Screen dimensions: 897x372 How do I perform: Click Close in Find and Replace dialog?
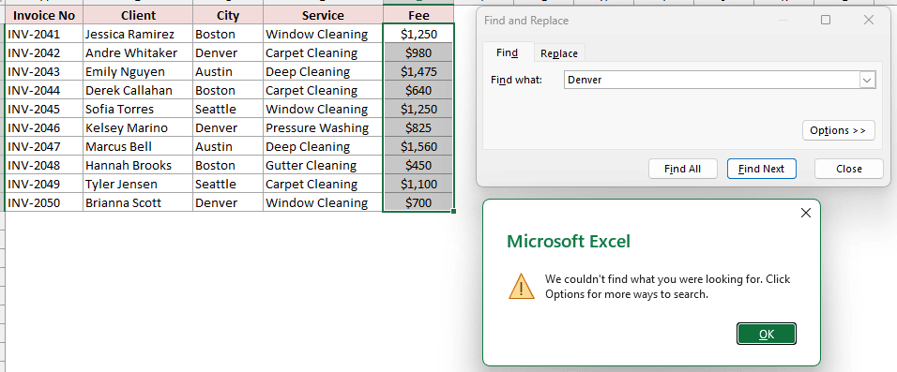point(848,169)
